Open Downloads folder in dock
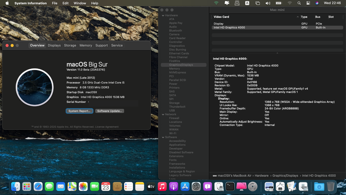 click(x=319, y=186)
